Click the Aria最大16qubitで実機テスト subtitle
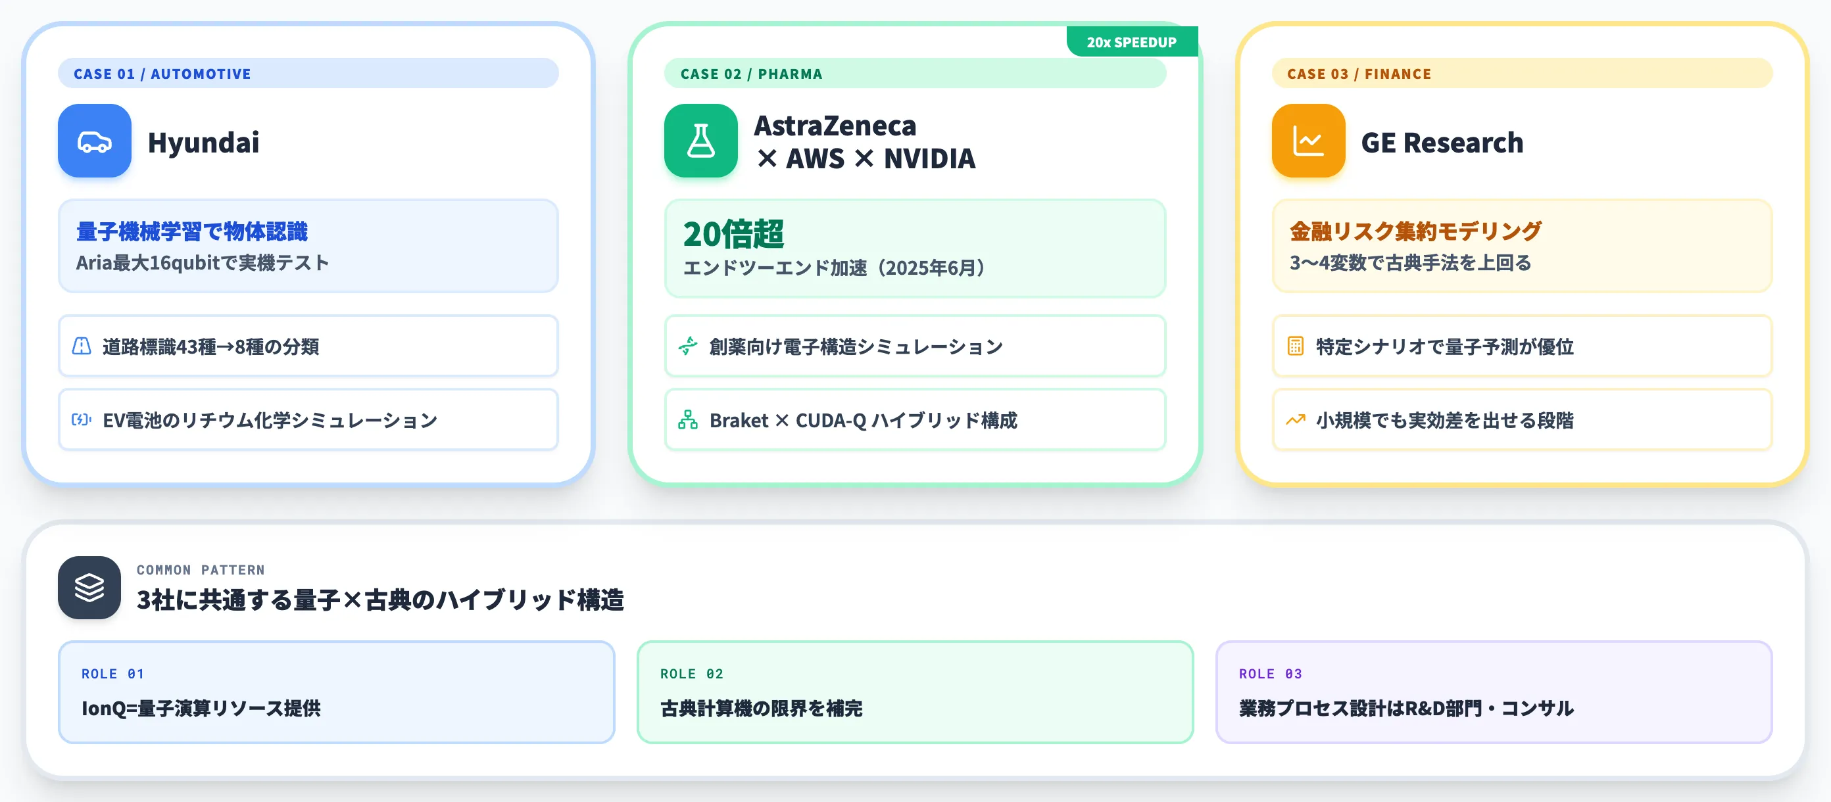Image resolution: width=1831 pixels, height=802 pixels. click(x=203, y=263)
